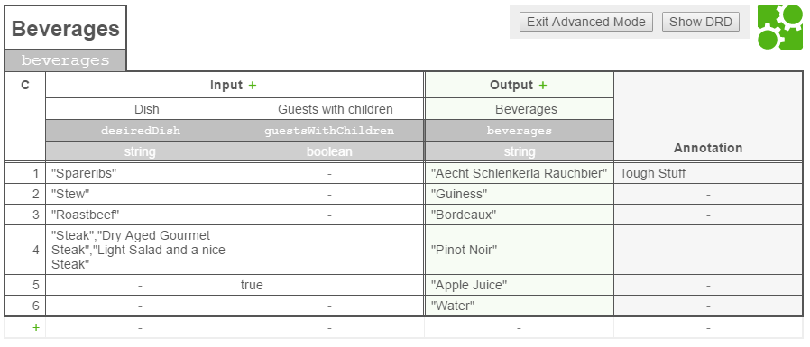
Task: Select the true cell in rule 5
Action: click(329, 285)
